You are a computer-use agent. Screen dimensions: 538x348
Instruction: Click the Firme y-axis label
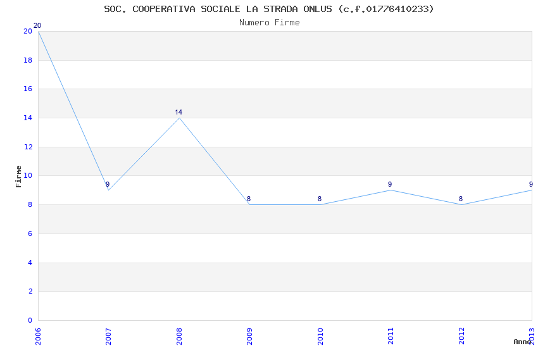(x=18, y=177)
